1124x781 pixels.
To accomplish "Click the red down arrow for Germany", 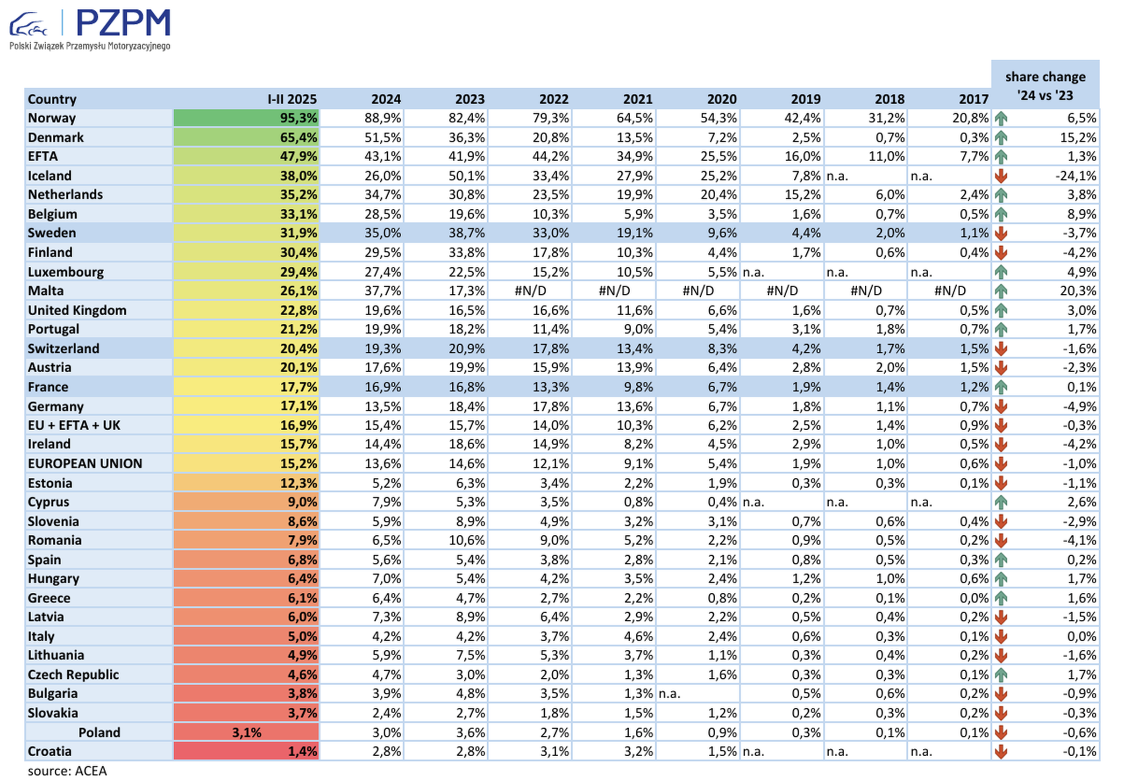I will click(1001, 406).
